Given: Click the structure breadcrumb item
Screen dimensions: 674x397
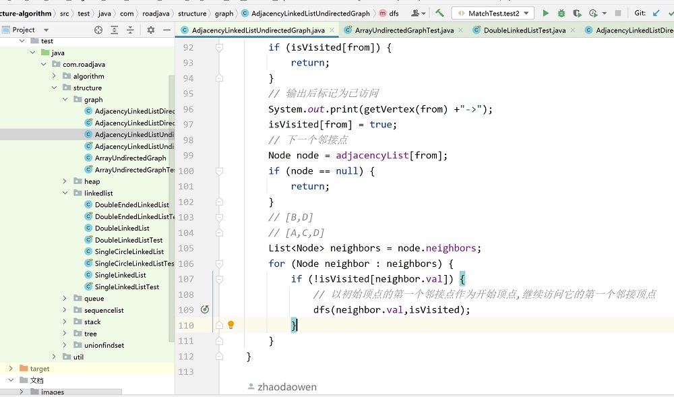Looking at the screenshot, I should click(x=192, y=13).
